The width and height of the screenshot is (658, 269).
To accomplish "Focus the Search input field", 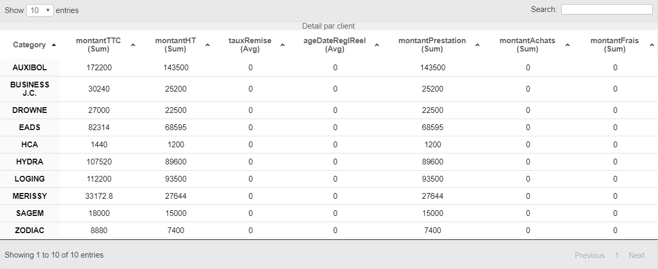I will [x=606, y=9].
